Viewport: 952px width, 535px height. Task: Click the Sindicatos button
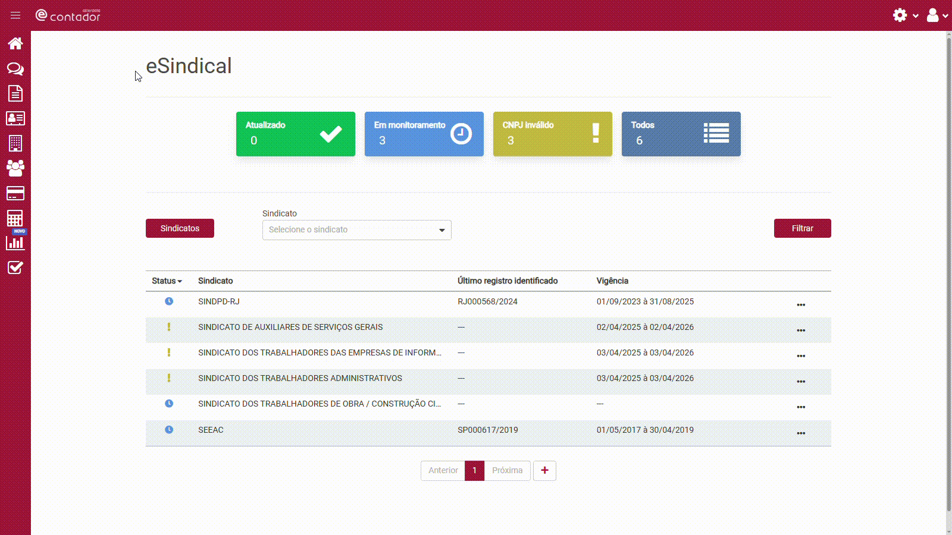[180, 228]
